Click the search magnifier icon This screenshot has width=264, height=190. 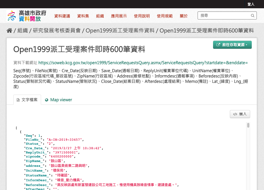[x=252, y=16]
